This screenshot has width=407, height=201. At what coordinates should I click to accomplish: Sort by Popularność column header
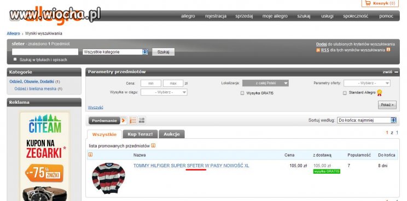click(x=359, y=155)
